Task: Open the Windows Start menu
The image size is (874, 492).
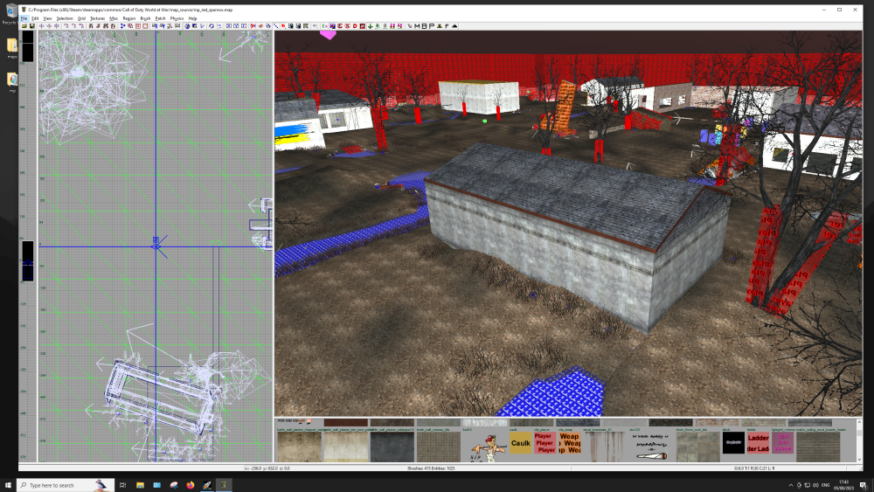Action: (x=8, y=485)
